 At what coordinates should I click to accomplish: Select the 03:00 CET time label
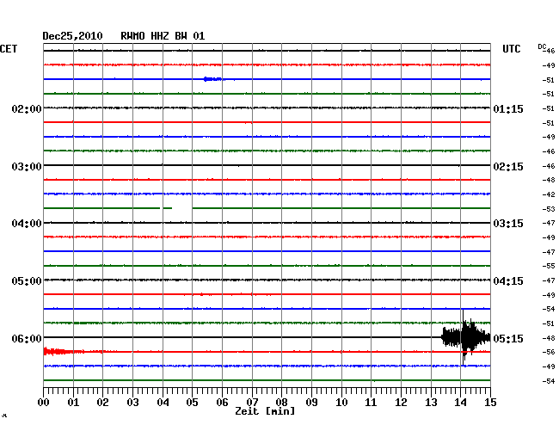point(27,167)
